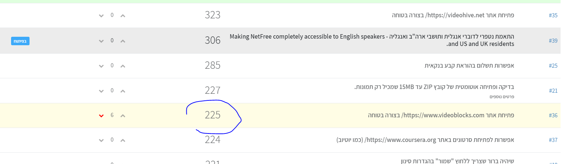Open request link #36
The height and width of the screenshot is (164, 565).
pyautogui.click(x=553, y=115)
